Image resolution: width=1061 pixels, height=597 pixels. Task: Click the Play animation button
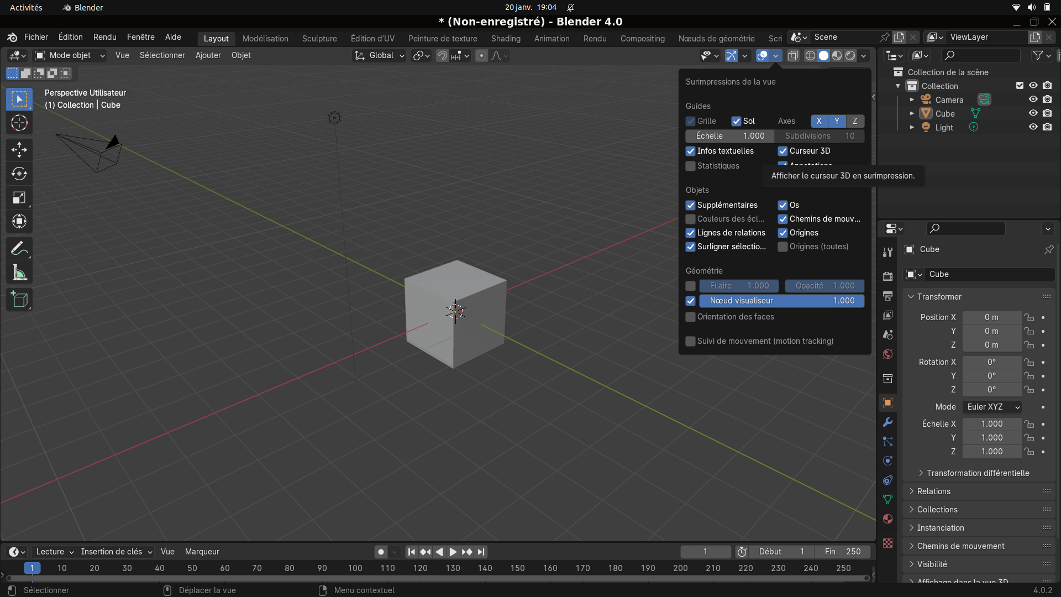pyautogui.click(x=453, y=552)
